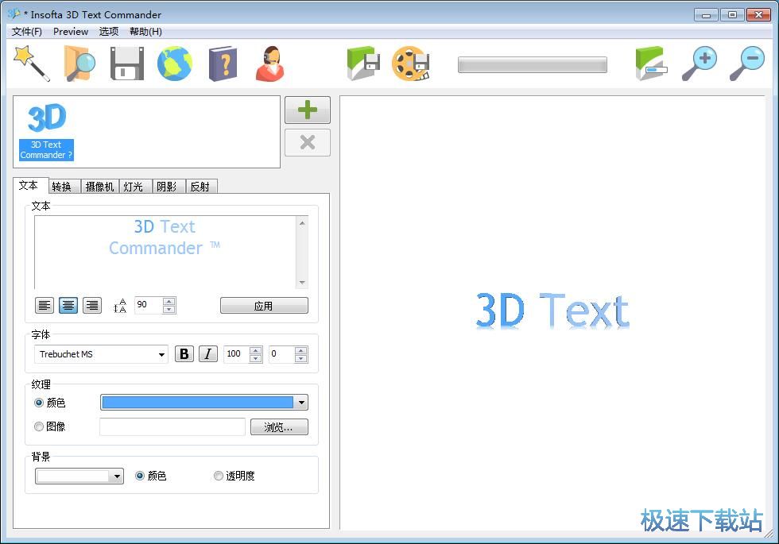Export video using the film-reel save icon
Image resolution: width=779 pixels, height=544 pixels.
coord(410,63)
